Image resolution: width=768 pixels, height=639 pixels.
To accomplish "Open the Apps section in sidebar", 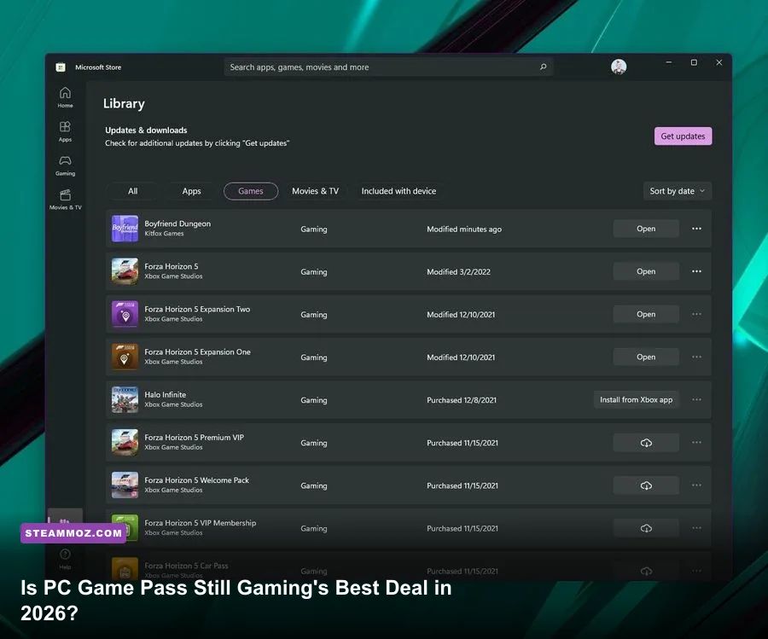I will point(65,131).
